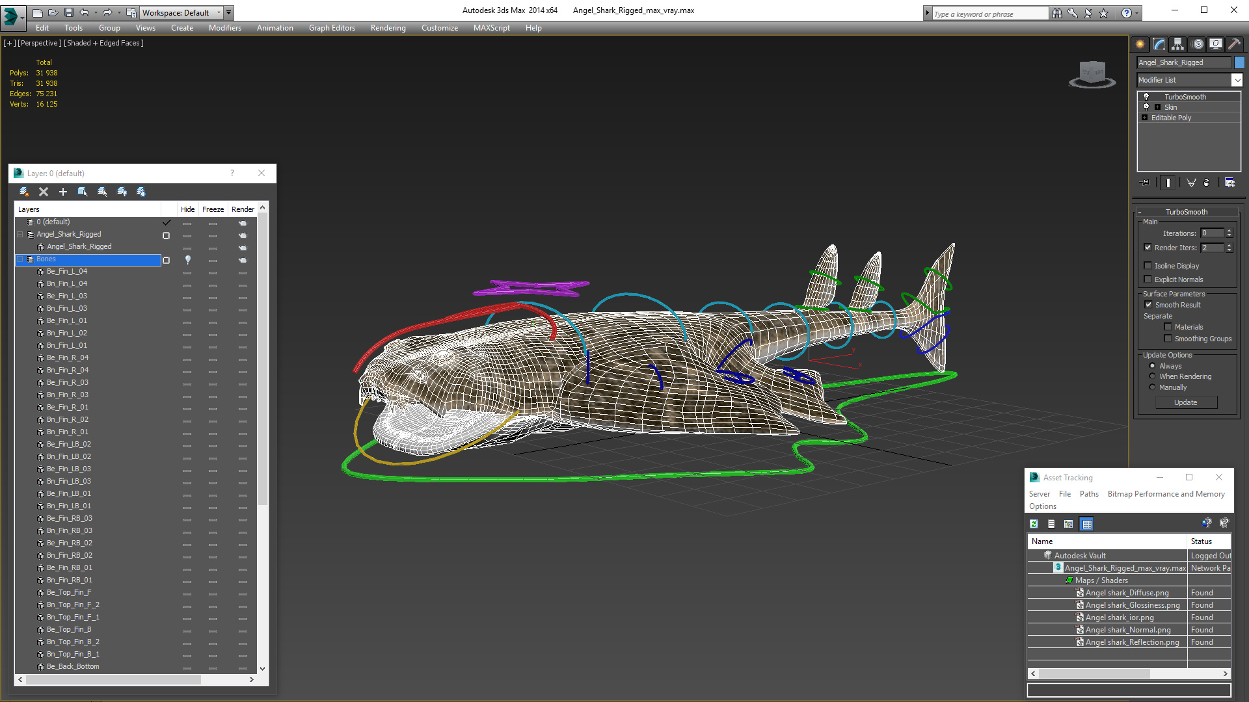The width and height of the screenshot is (1249, 702).
Task: Open the Utilities hammer panel tab
Action: [x=1234, y=44]
